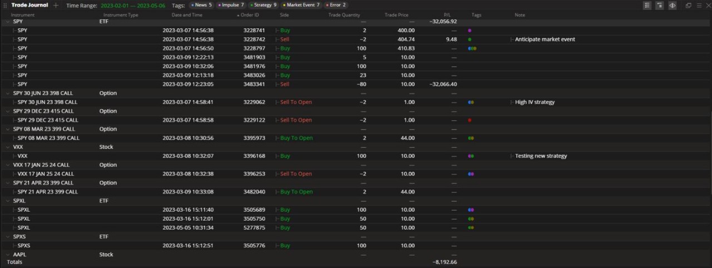Collapse the SPXL ETF group
Viewport: 712px width, 268px height.
coord(8,201)
